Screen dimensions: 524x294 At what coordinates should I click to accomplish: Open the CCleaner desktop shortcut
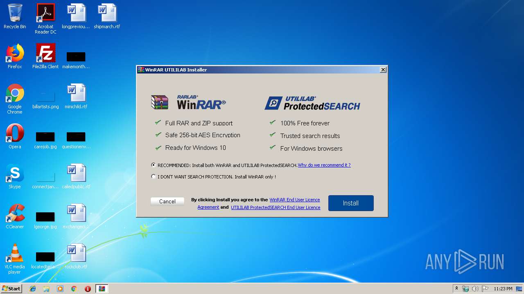[15, 216]
